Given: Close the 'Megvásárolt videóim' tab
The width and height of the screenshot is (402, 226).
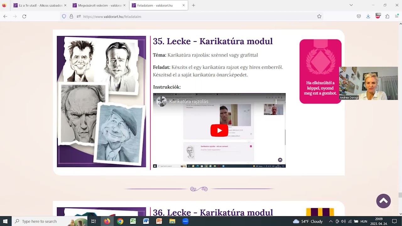Looking at the screenshot, I should coord(124,5).
